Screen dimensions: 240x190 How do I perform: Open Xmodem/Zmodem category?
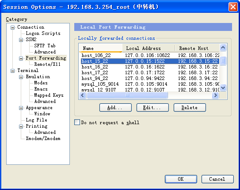pyautogui.click(x=43, y=138)
